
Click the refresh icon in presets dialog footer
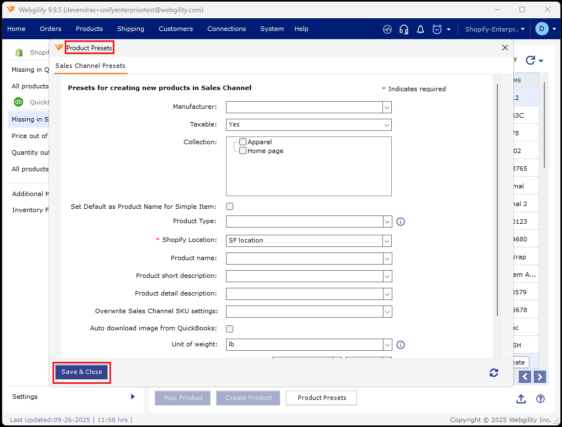click(494, 373)
